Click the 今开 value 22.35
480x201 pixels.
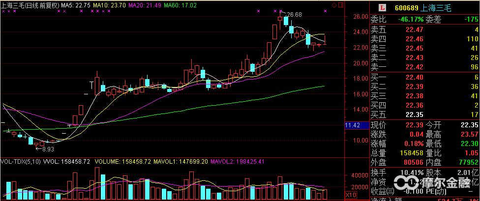pyautogui.click(x=469, y=125)
